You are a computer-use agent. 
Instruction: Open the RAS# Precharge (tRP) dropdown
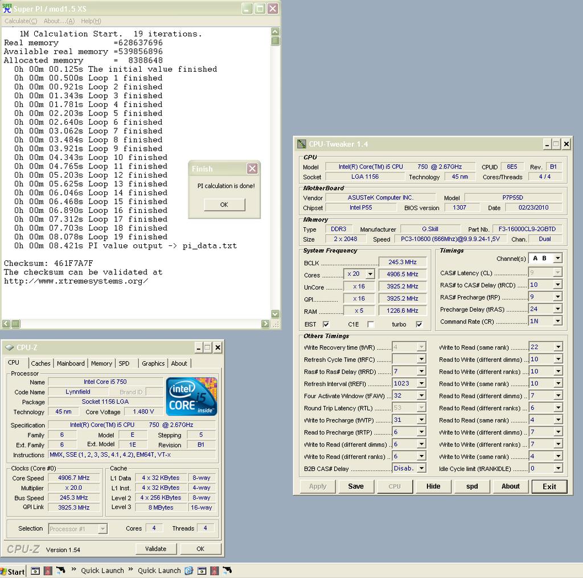tap(557, 297)
